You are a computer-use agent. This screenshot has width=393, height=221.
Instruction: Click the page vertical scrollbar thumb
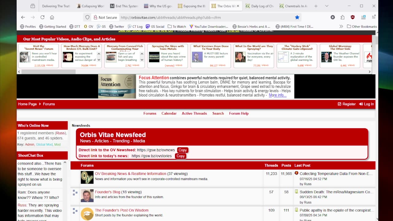377,40
